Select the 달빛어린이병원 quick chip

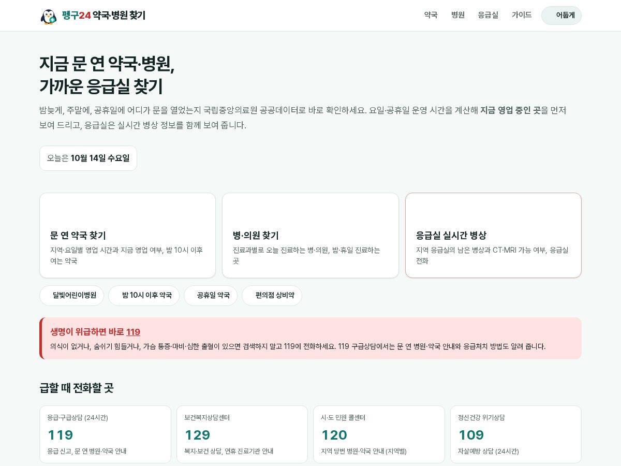[x=71, y=296]
